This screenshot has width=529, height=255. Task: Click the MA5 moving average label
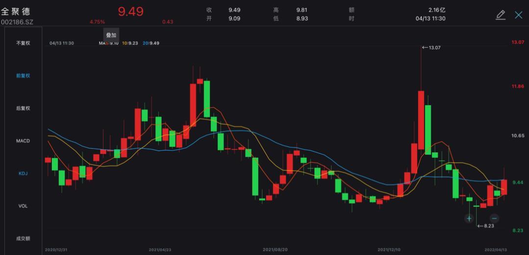[108, 43]
